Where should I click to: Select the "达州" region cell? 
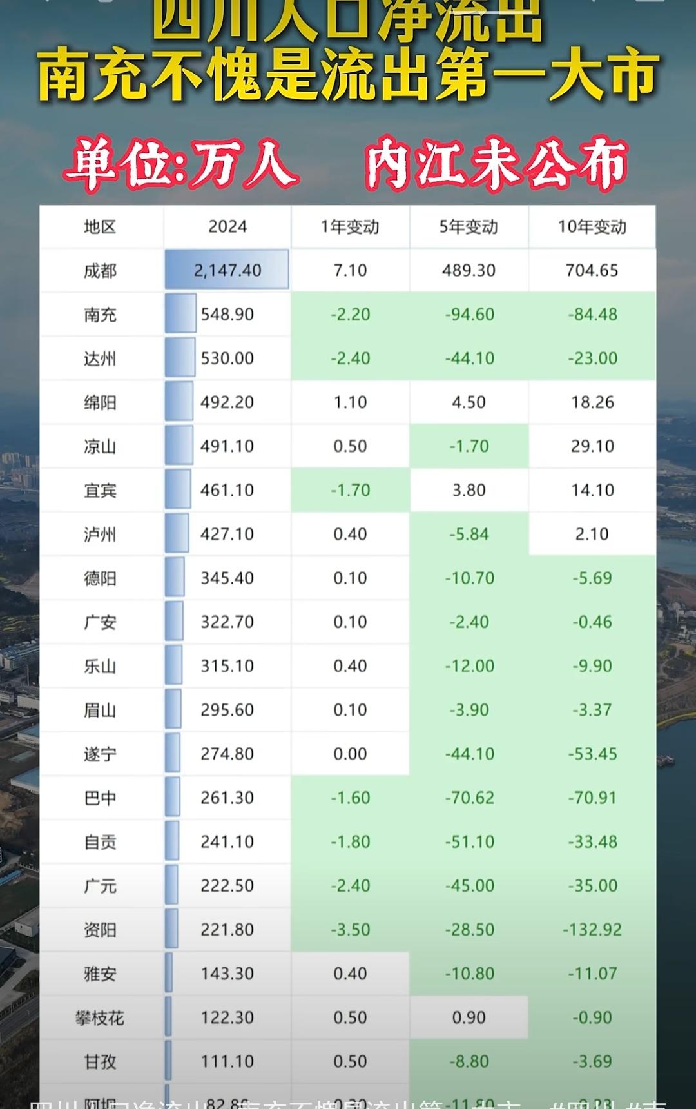click(100, 358)
